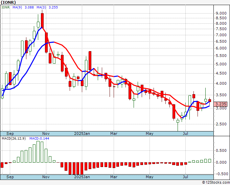Click the 0.500 MACD axis label
230x185 pixels.
pos(221,151)
